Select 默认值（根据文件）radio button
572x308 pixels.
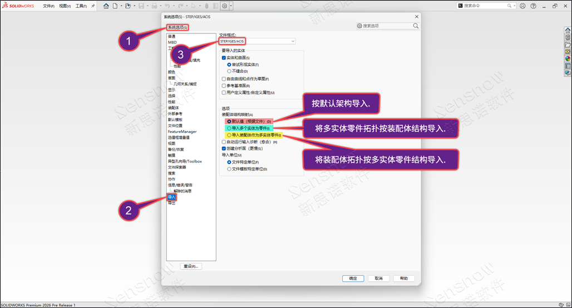[x=229, y=121]
